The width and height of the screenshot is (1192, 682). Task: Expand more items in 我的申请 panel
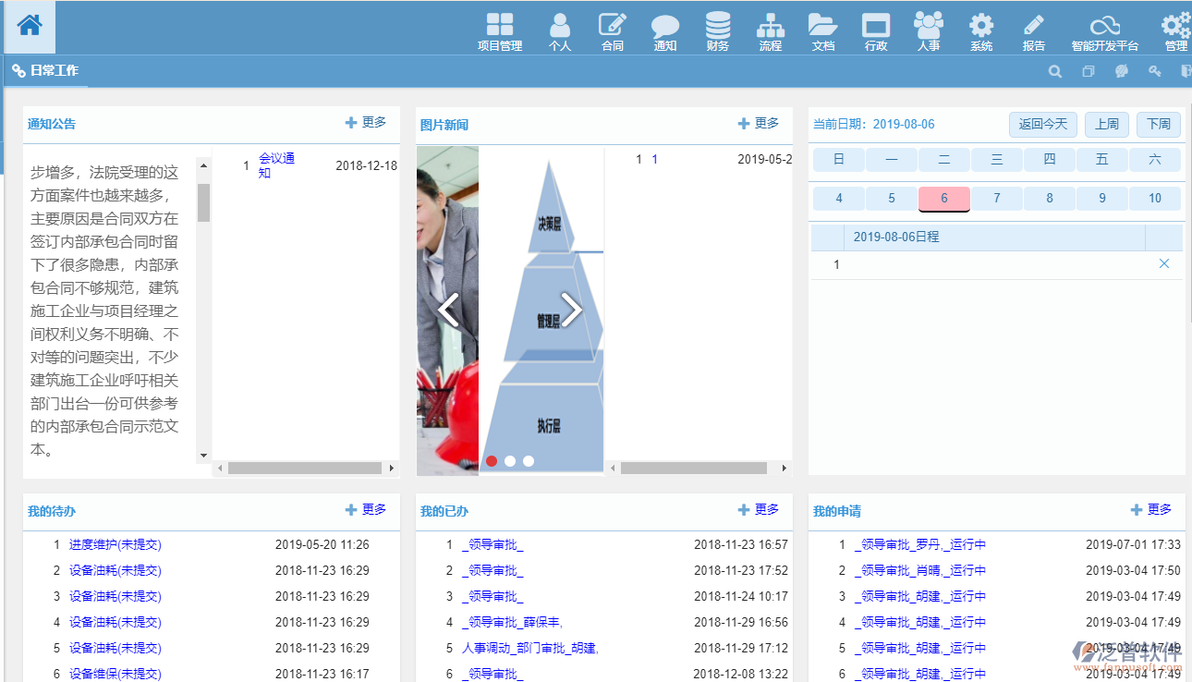coord(1151,510)
